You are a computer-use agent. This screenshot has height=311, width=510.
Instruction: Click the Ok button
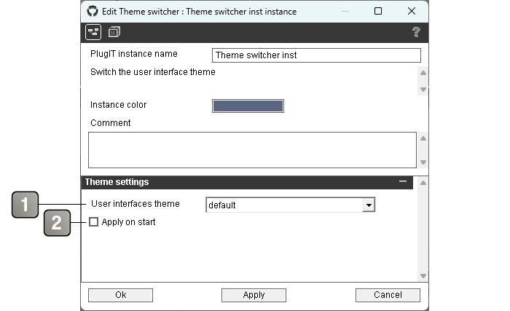coord(120,295)
